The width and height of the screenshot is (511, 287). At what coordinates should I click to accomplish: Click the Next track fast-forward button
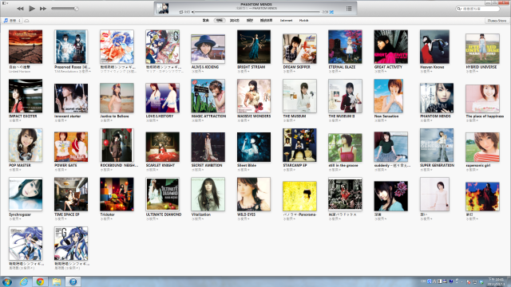click(42, 9)
